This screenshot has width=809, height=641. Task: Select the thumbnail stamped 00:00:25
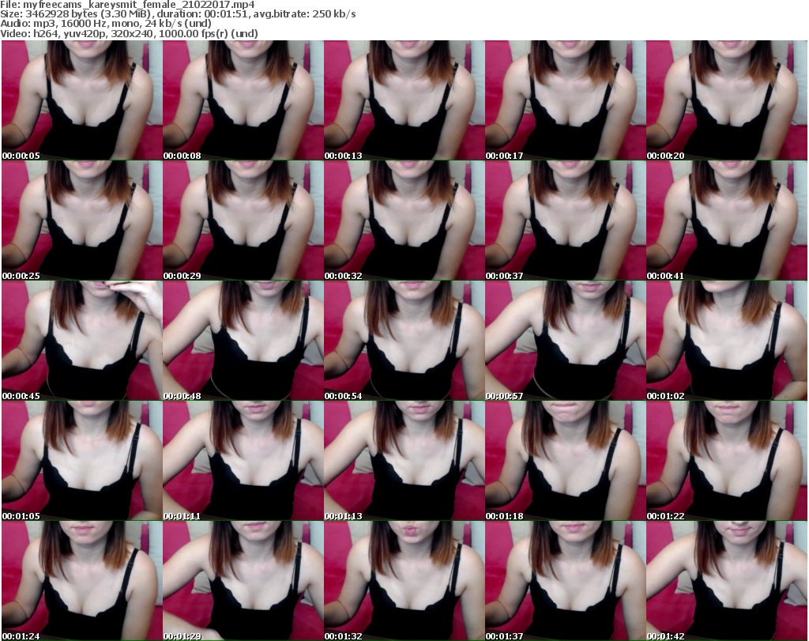coord(82,221)
